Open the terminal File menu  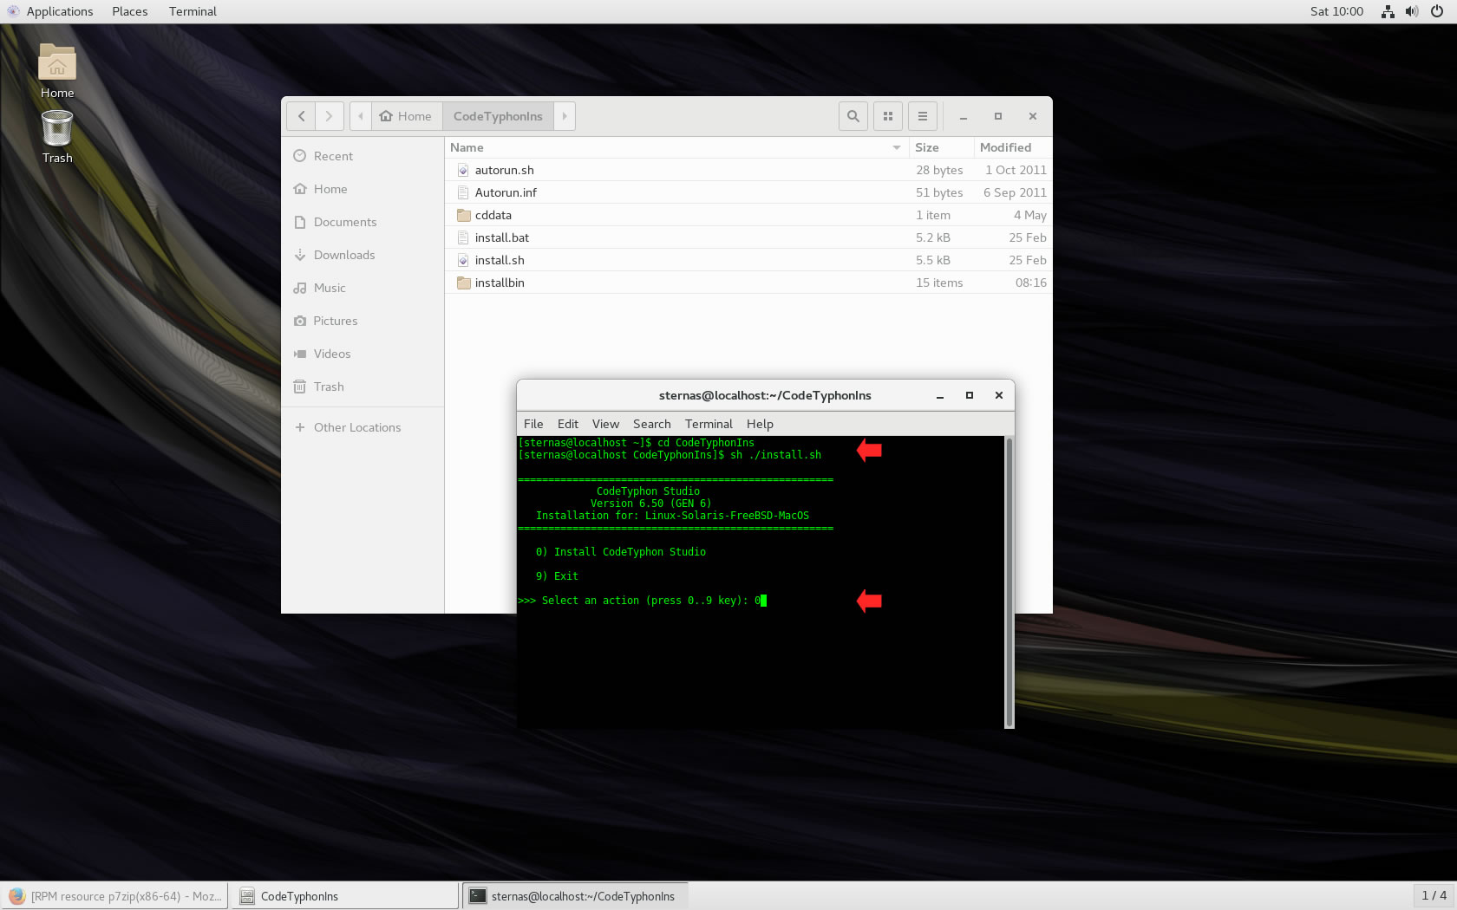coord(533,424)
